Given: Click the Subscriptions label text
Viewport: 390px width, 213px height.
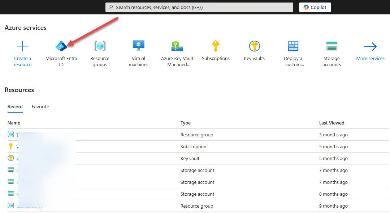Looking at the screenshot, I should pos(216,59).
